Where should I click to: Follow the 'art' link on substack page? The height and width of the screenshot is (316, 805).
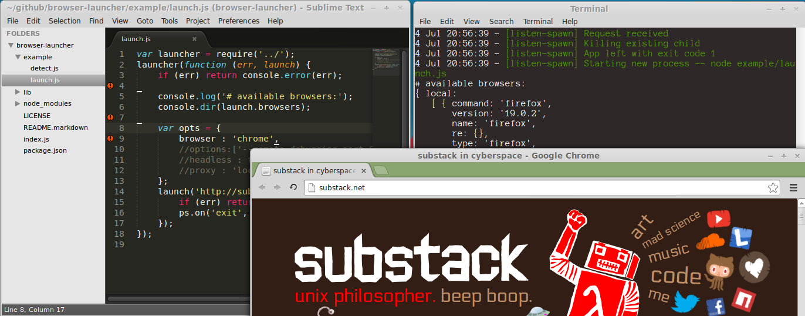[x=642, y=226]
